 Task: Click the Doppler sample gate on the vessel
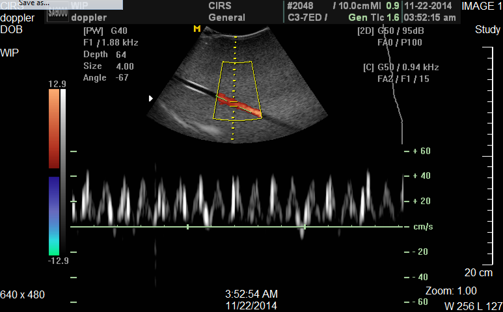(234, 103)
